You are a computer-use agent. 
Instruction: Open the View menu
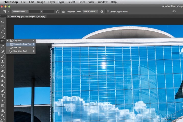click(x=91, y=2)
